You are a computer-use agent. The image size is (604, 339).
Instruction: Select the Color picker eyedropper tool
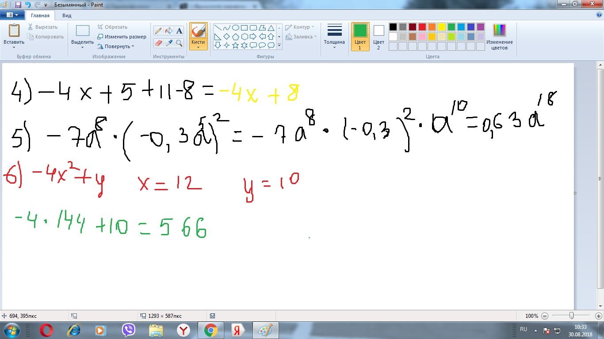click(x=168, y=43)
